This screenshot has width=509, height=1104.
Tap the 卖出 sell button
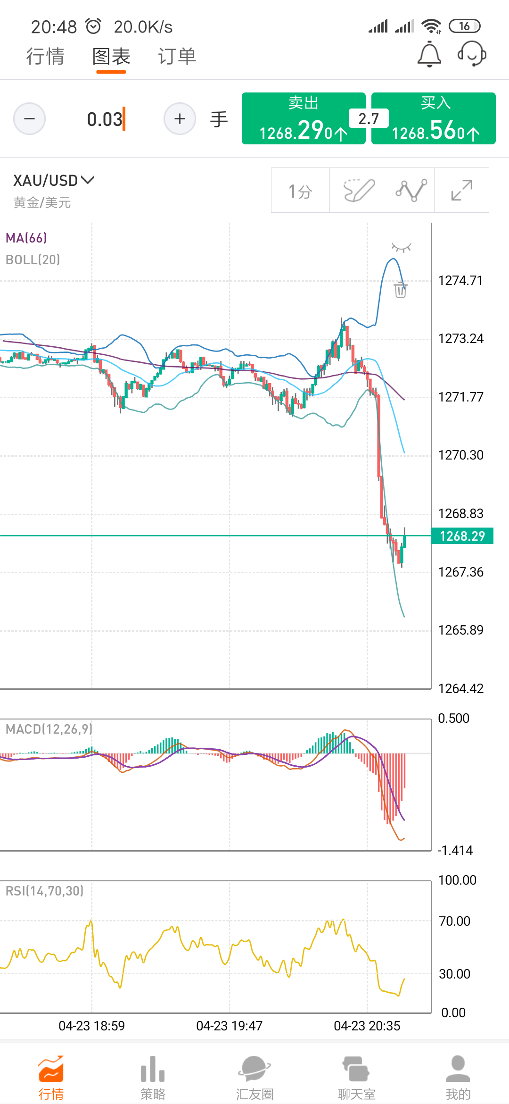click(304, 118)
